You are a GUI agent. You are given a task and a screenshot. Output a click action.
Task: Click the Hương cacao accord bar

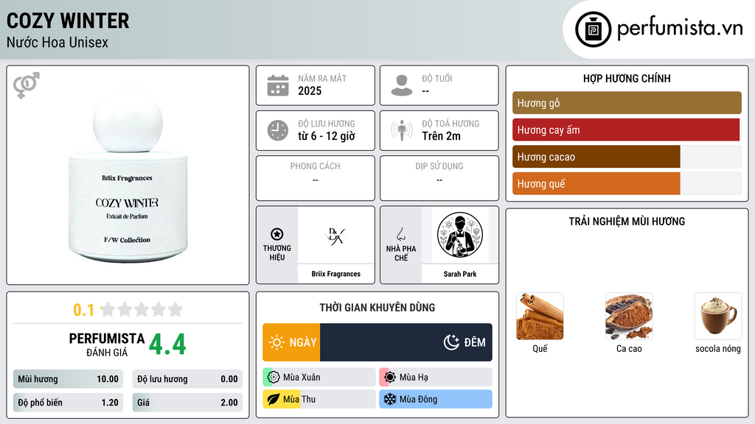[x=627, y=157]
